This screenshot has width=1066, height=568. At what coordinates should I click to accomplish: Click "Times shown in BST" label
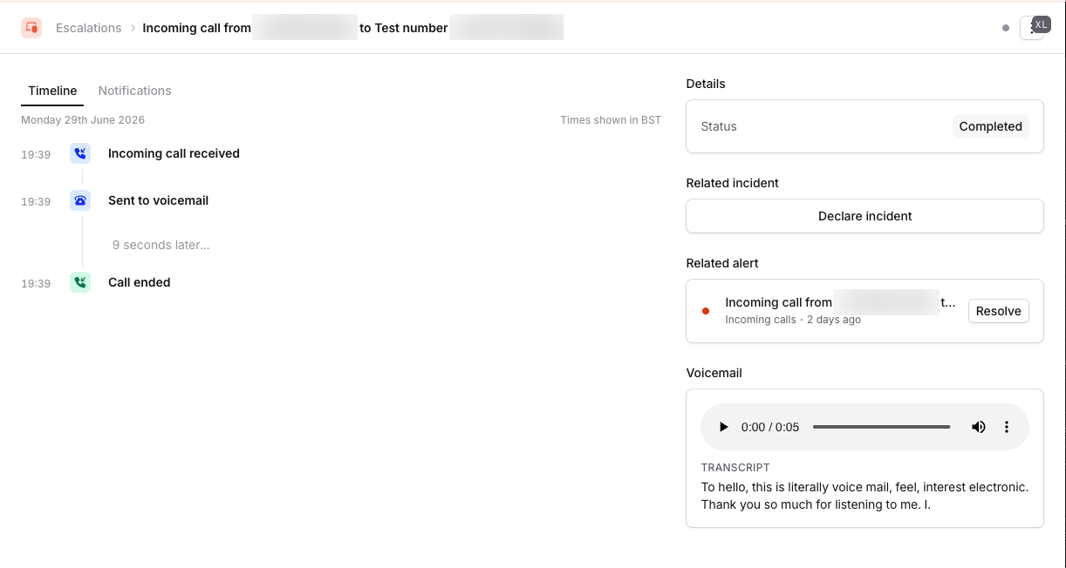click(x=611, y=120)
